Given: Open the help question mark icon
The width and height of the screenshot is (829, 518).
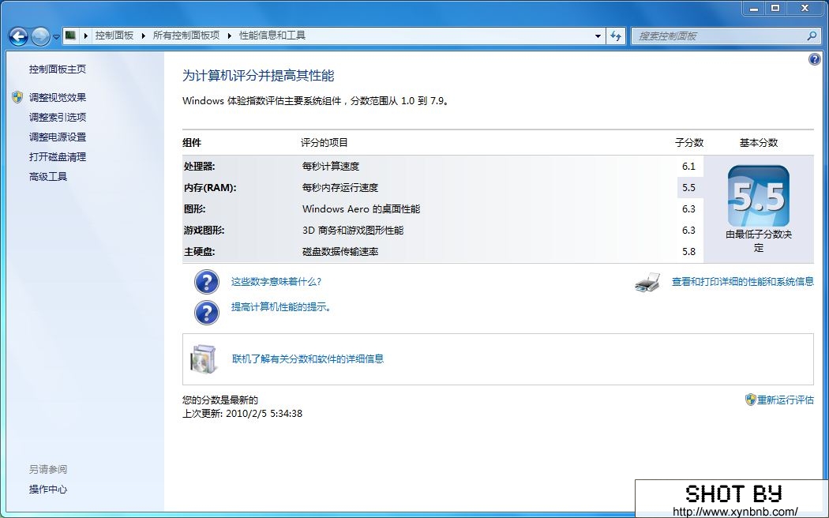Looking at the screenshot, I should (814, 59).
